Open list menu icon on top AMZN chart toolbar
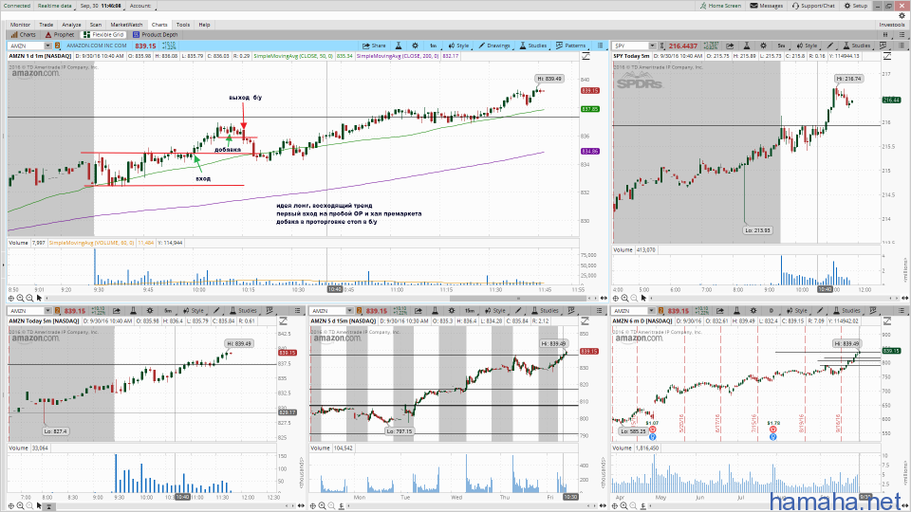The width and height of the screenshot is (911, 512). tap(600, 46)
